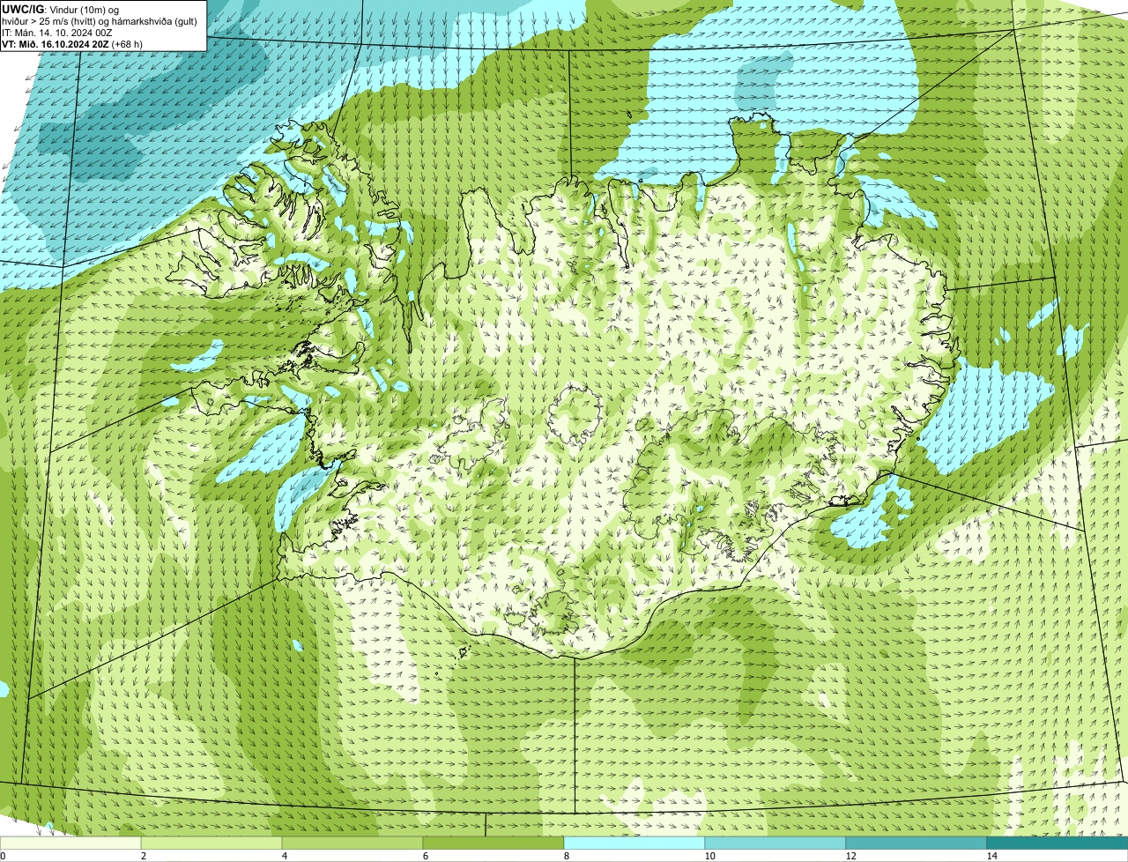Click the legend scale label "2"
Screen dimensions: 1128x862
click(143, 856)
